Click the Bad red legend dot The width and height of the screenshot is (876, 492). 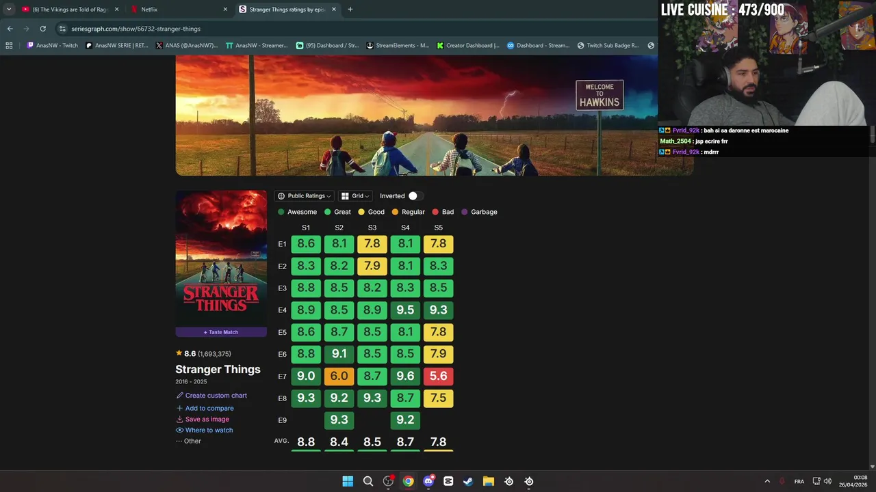click(x=435, y=212)
